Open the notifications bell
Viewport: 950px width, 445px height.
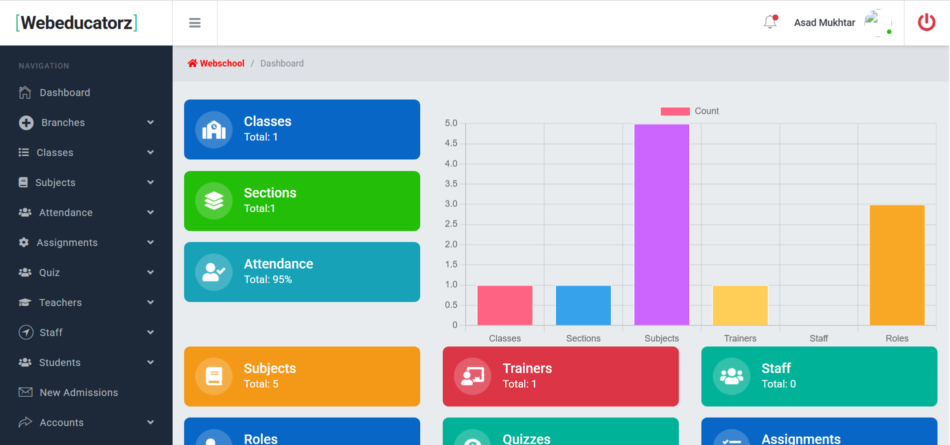point(770,22)
